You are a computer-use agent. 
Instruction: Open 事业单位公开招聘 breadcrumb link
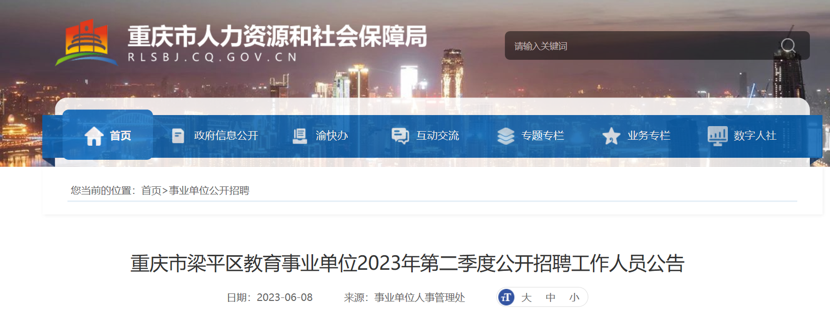click(209, 190)
